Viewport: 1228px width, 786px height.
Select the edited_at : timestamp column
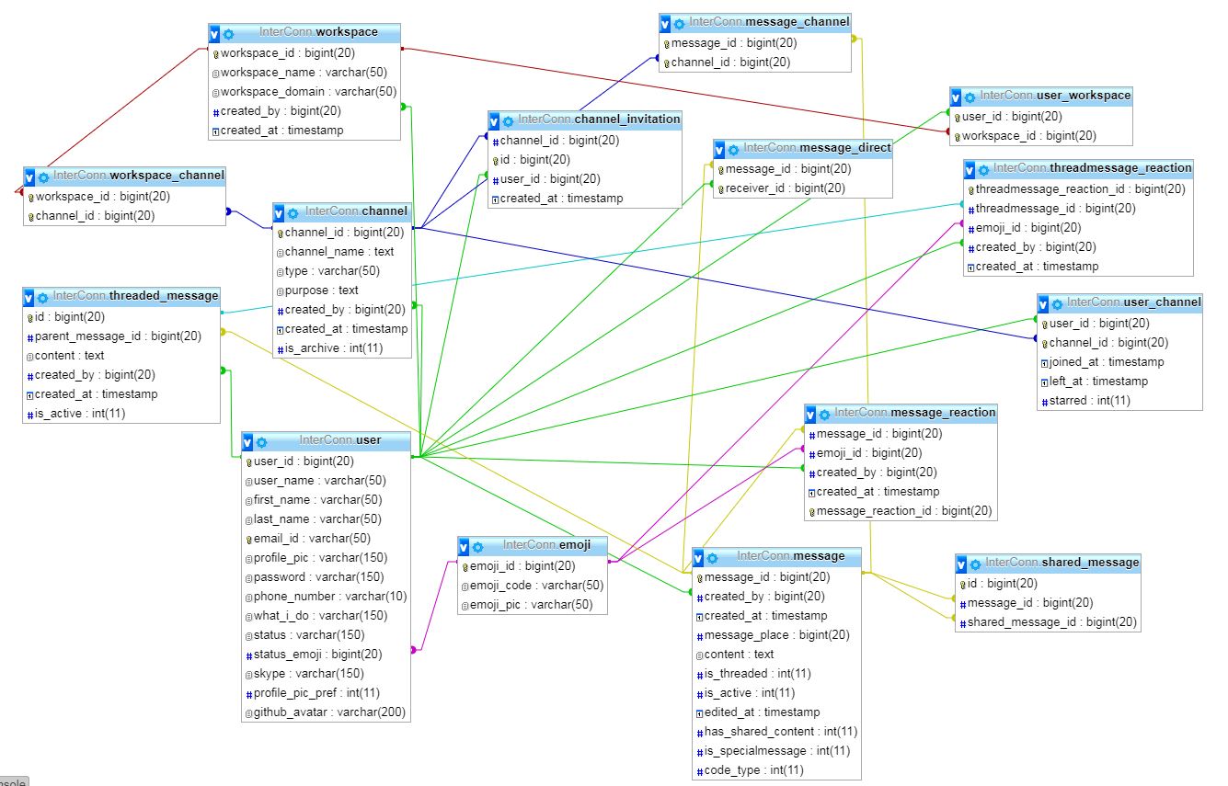777,712
